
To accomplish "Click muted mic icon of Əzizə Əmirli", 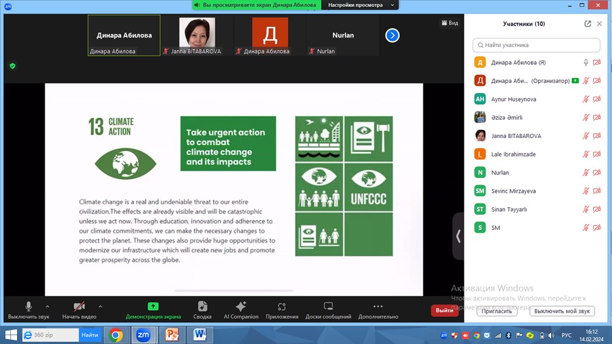I will (x=586, y=117).
